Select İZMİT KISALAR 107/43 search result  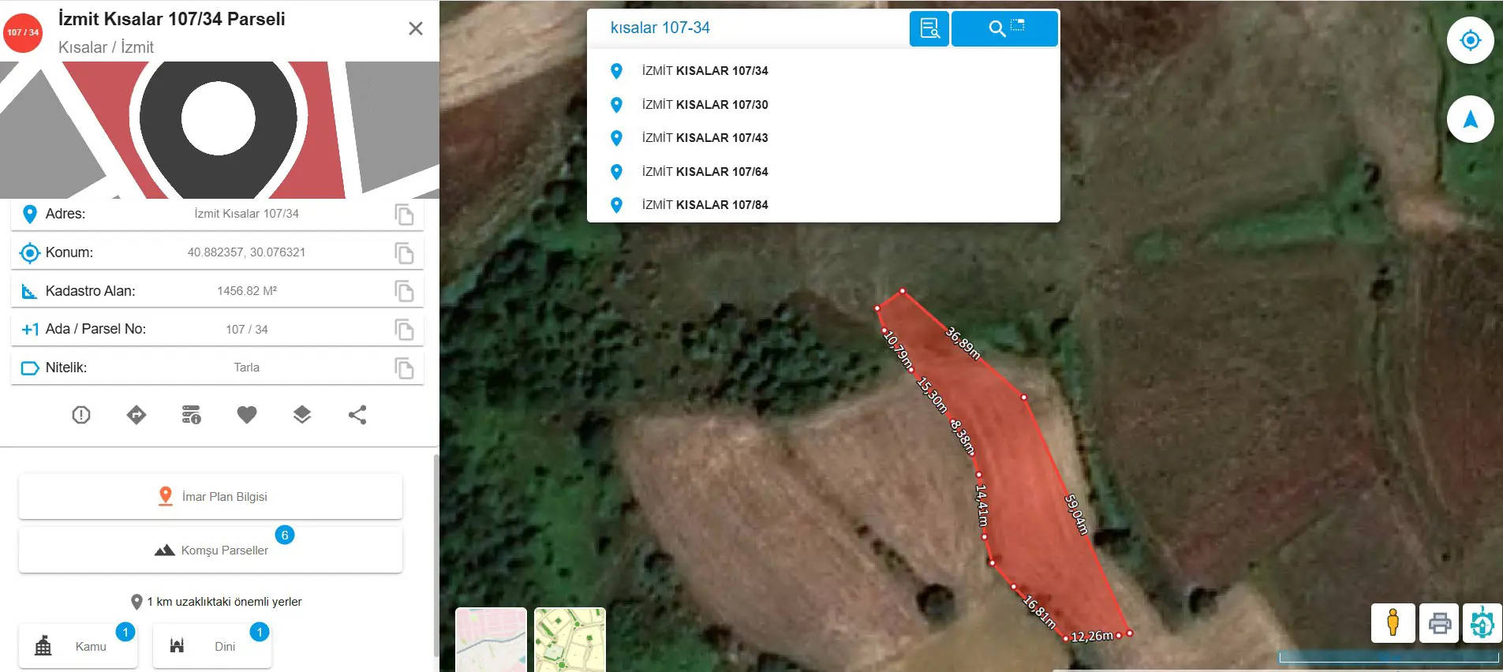pyautogui.click(x=823, y=138)
